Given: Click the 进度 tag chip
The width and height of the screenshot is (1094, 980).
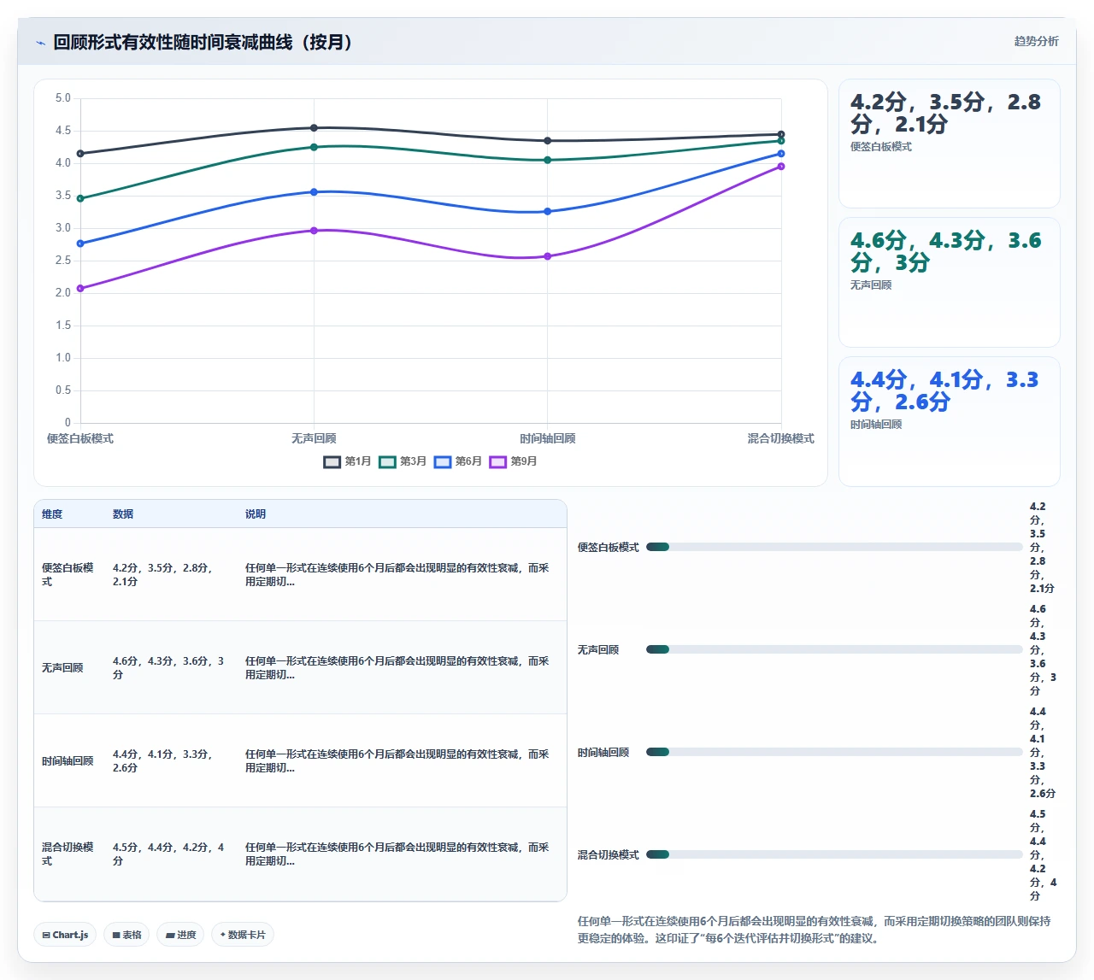Looking at the screenshot, I should (x=180, y=935).
